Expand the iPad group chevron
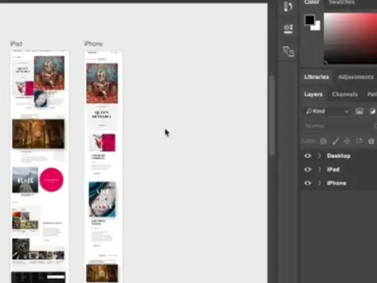Screen dimensions: 377x283 pos(319,170)
